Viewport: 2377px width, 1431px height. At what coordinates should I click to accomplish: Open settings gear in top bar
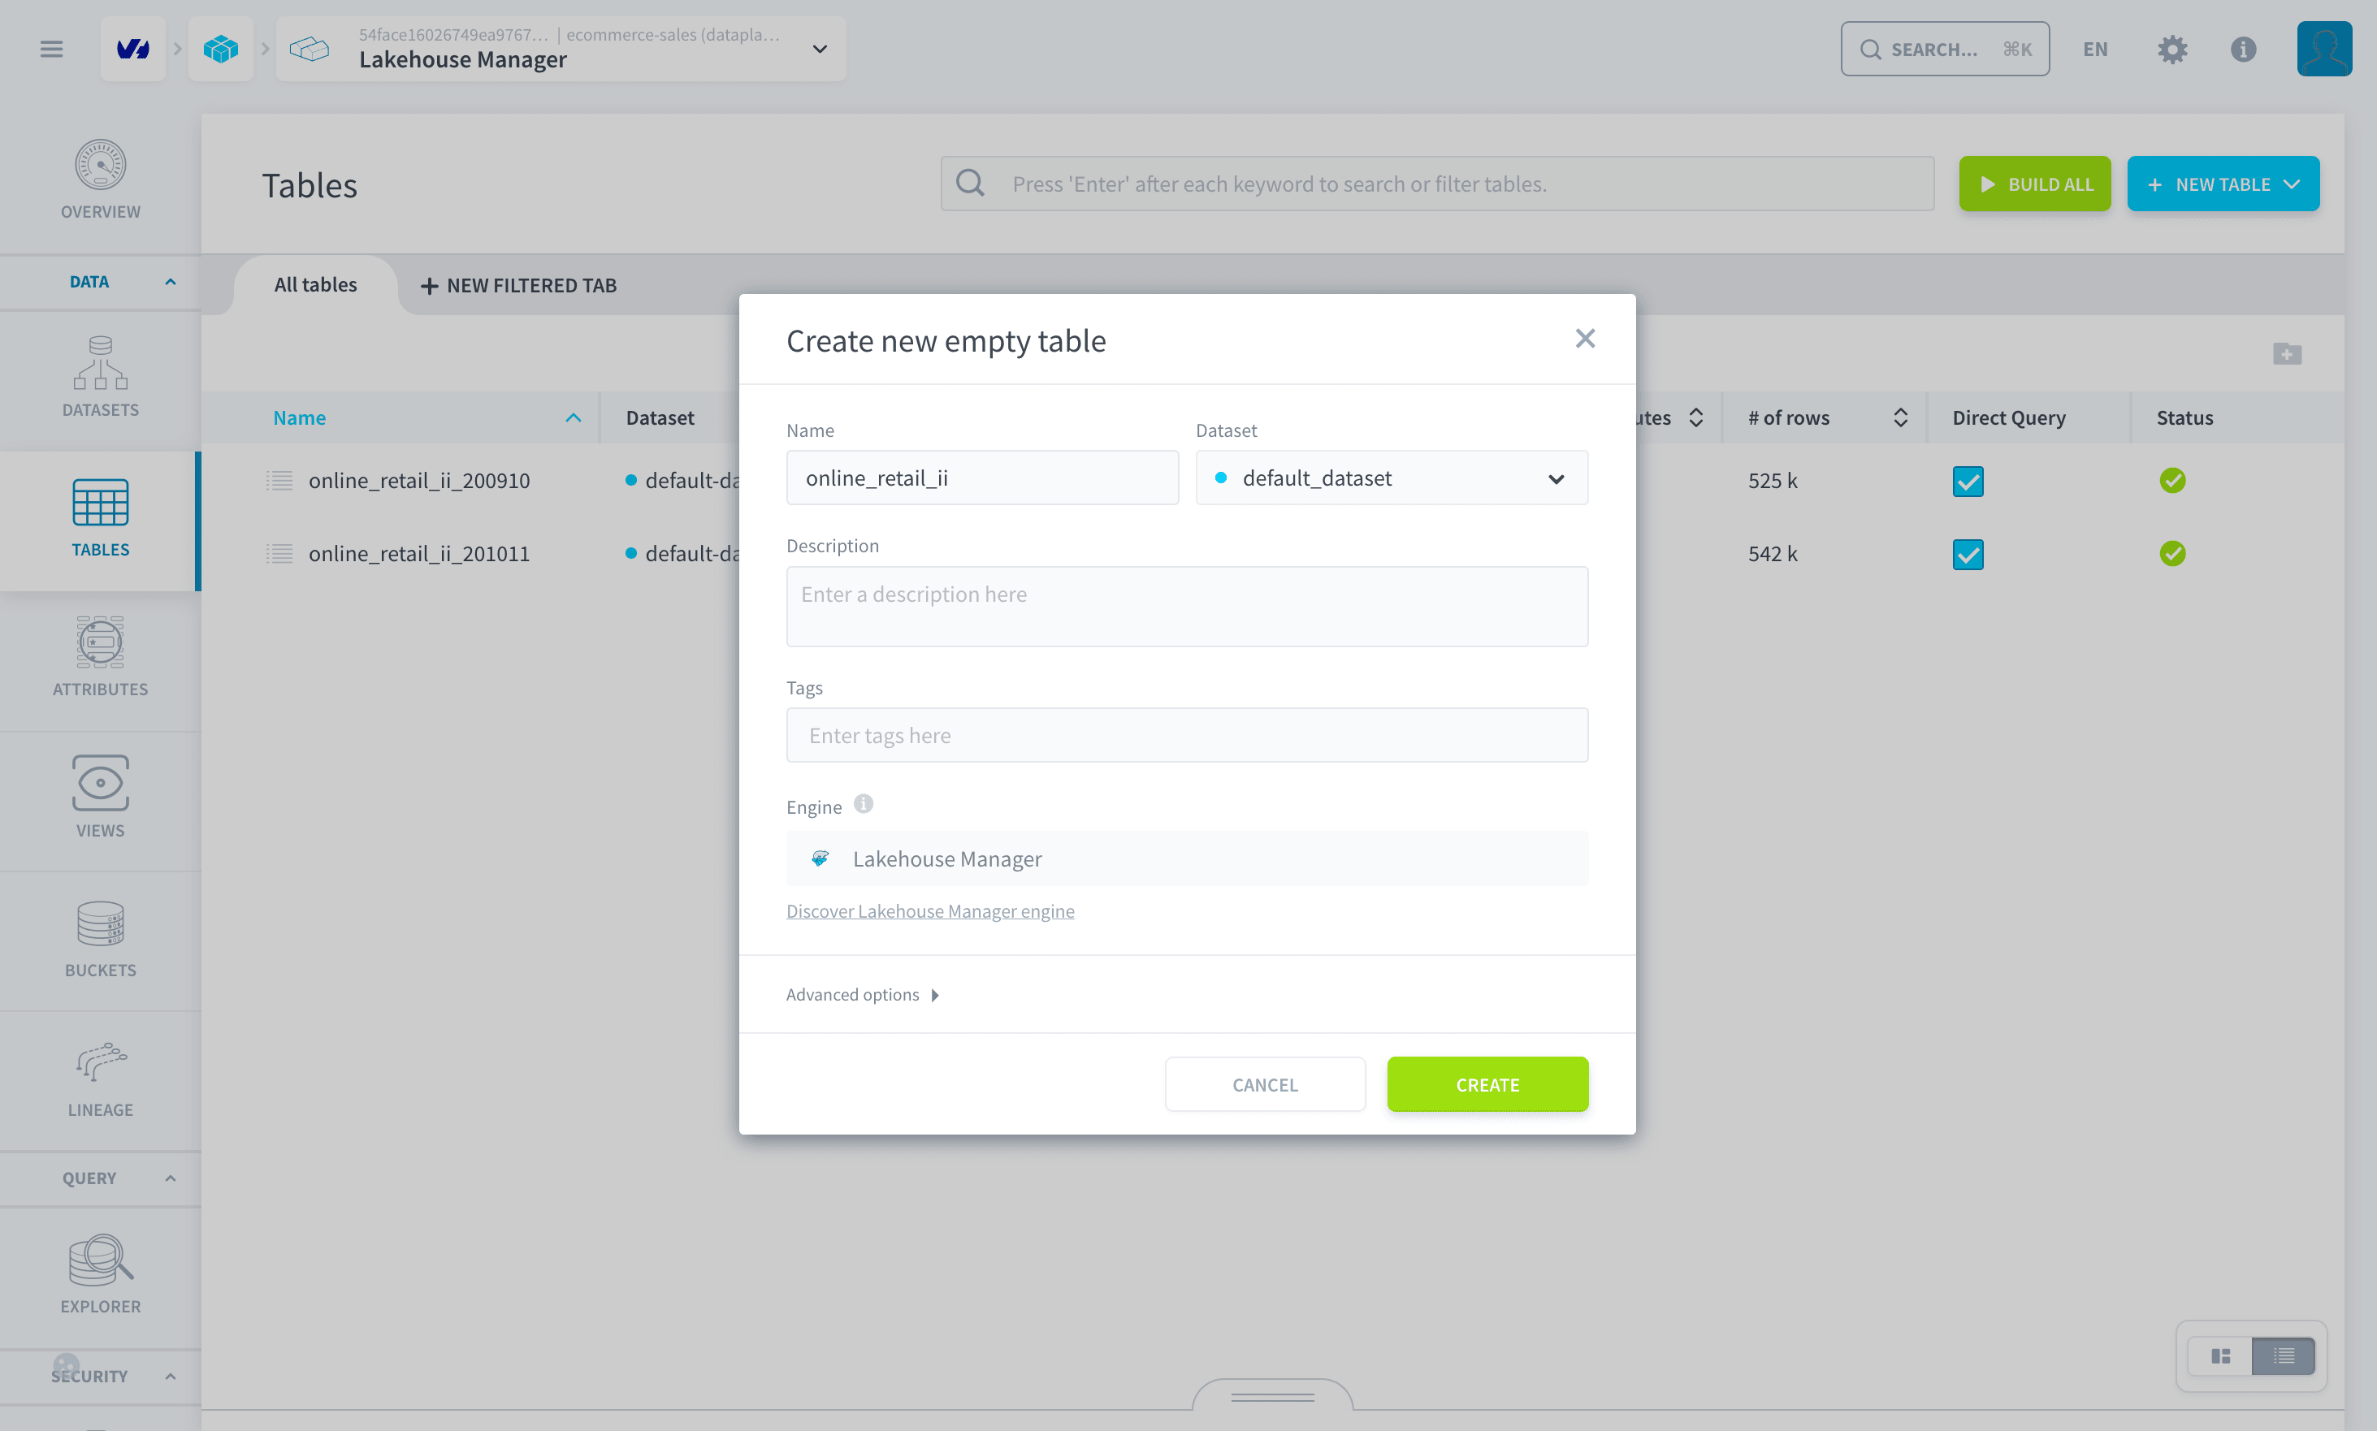click(2171, 50)
